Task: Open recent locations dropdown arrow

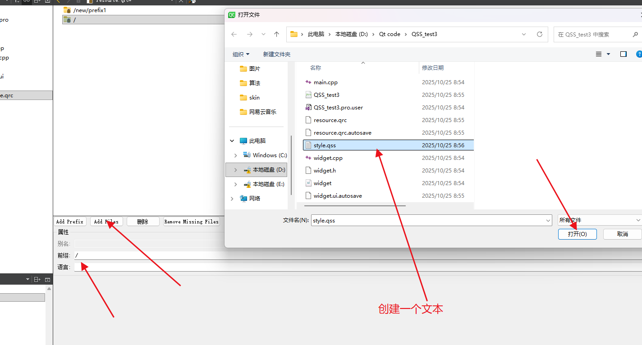Action: [x=264, y=34]
